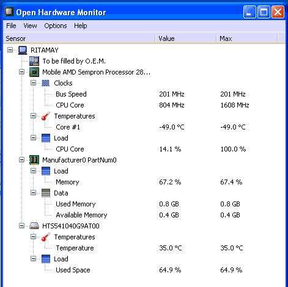Select the hard drive icon for HTS541040G9AT00
This screenshot has height=287, width=288.
(x=34, y=226)
